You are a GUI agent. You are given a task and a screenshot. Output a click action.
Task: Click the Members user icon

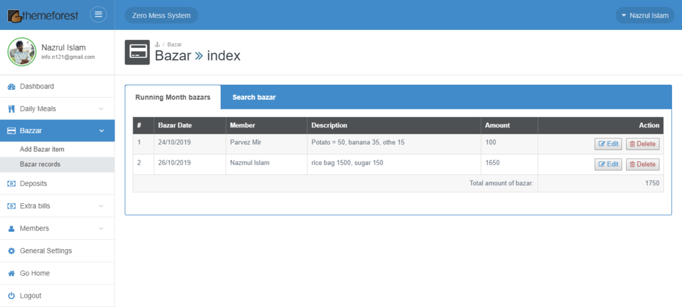click(x=11, y=229)
